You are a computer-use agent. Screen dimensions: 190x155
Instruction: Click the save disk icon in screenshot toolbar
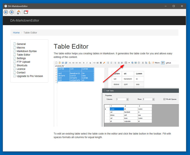tap(63, 63)
